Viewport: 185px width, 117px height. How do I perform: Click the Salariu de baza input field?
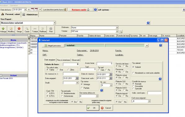coord(71,64)
